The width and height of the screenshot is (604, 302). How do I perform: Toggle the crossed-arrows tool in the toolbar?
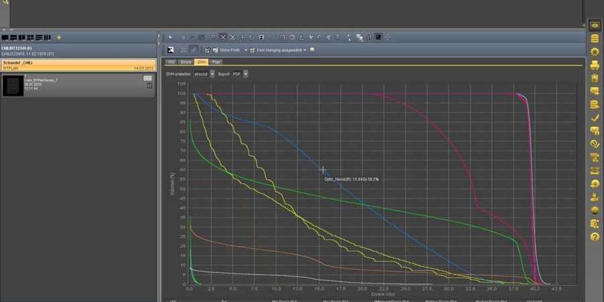click(233, 37)
